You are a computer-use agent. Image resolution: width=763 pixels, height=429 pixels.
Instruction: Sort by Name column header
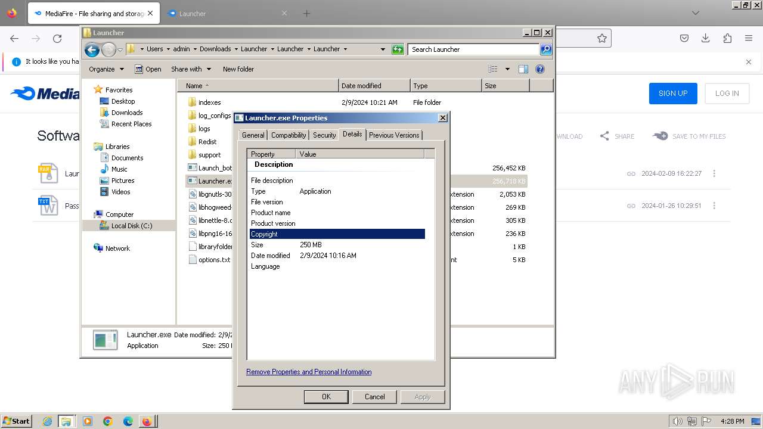coord(258,86)
